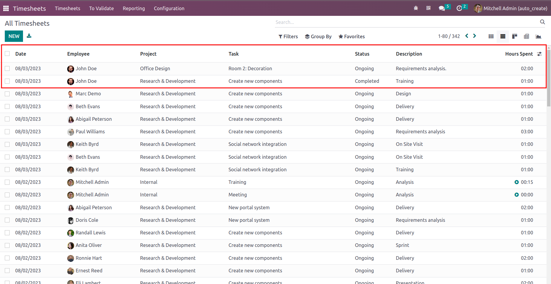
Task: Switch to the pivot table view
Action: pyautogui.click(x=526, y=36)
